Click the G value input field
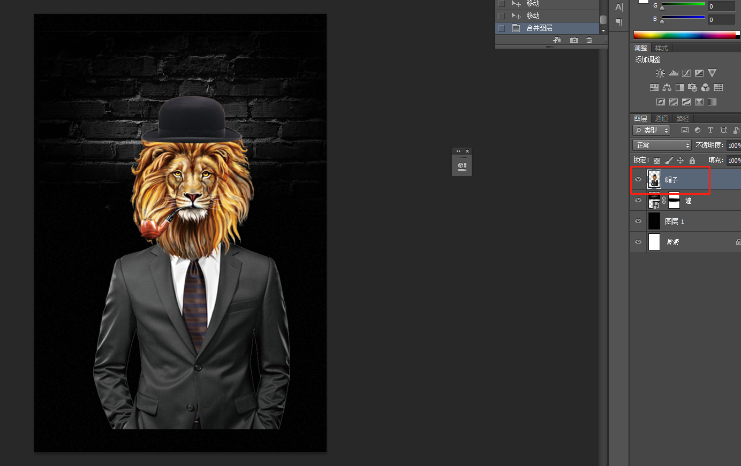 (722, 6)
